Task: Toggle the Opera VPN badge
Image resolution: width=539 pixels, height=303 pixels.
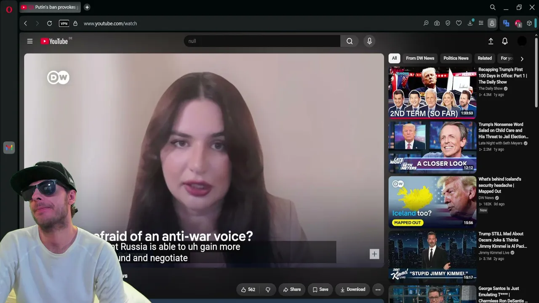Action: click(x=64, y=24)
